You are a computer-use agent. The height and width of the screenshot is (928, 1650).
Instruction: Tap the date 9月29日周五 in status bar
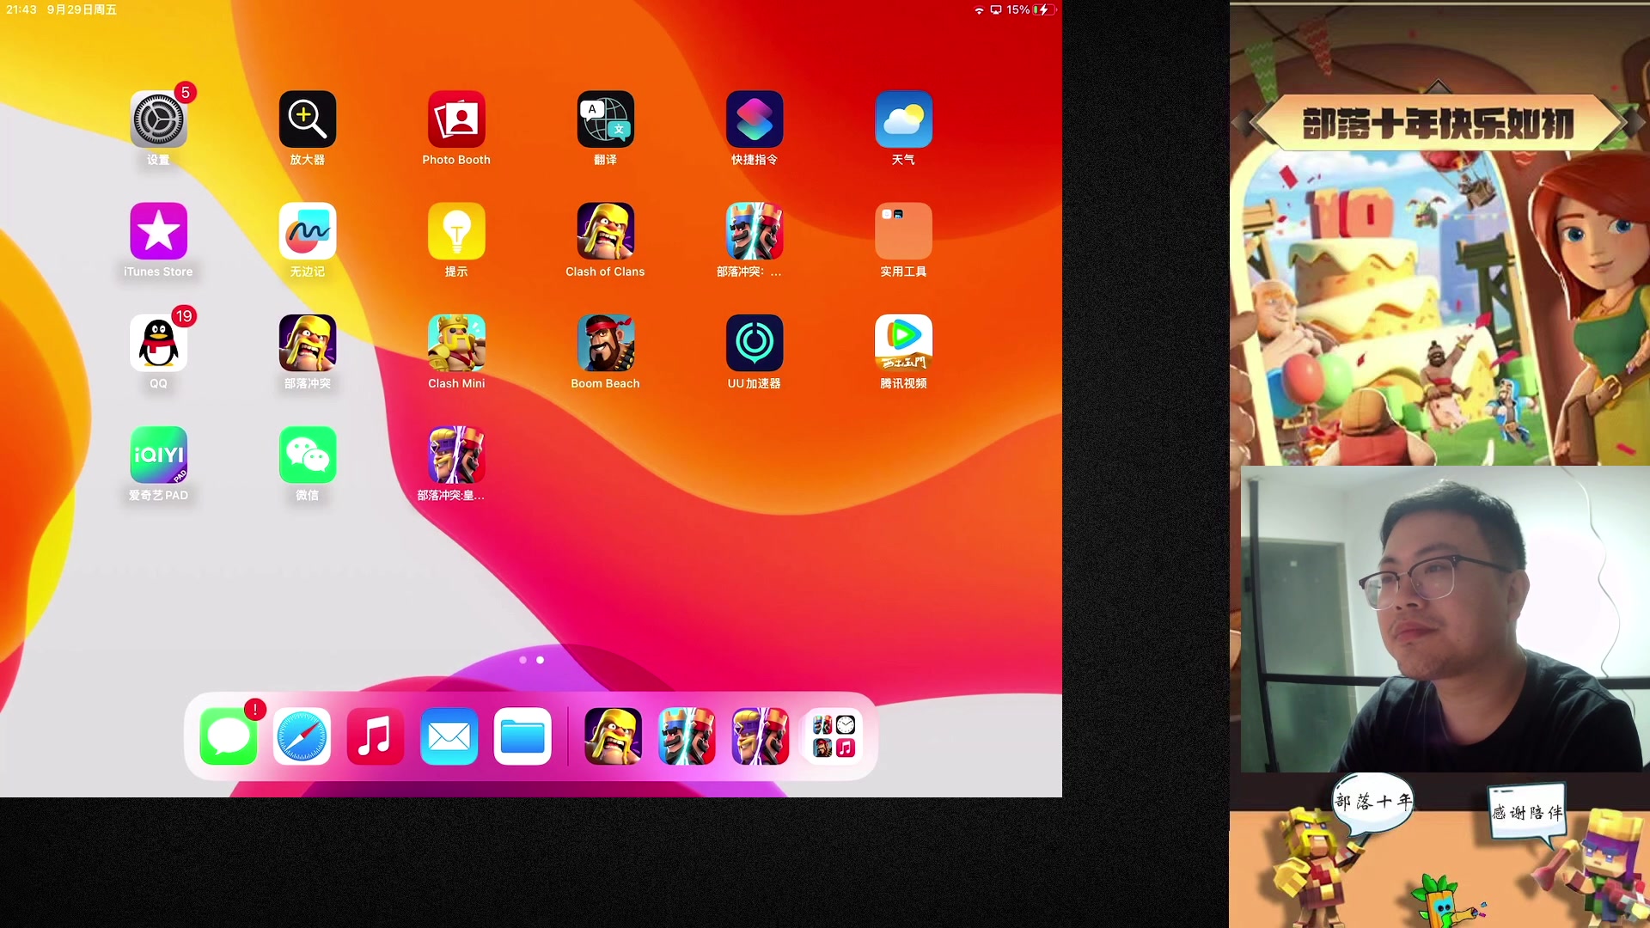coord(82,9)
